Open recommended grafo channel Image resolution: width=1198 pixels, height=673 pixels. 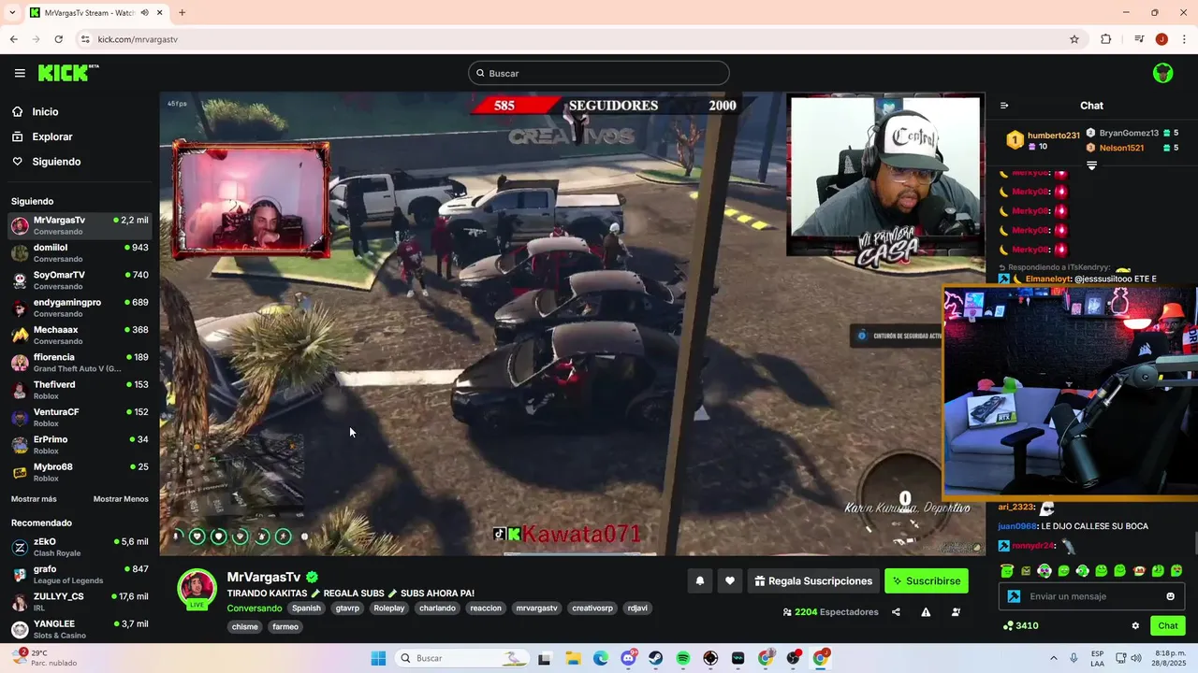click(80, 574)
